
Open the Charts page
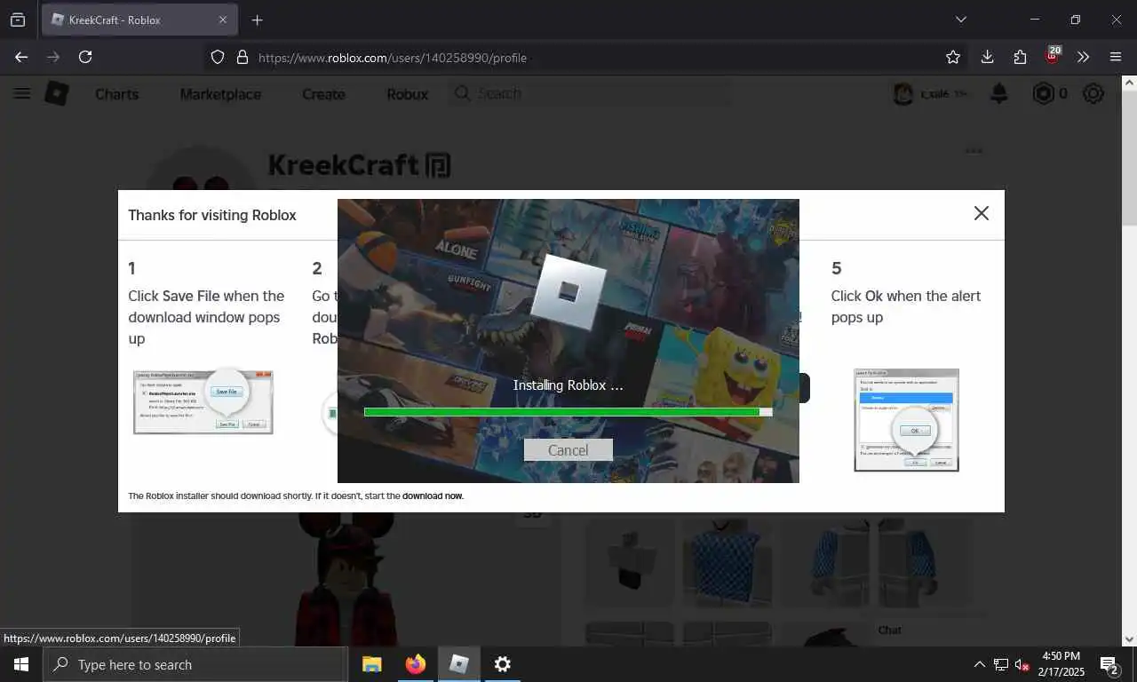tap(116, 94)
